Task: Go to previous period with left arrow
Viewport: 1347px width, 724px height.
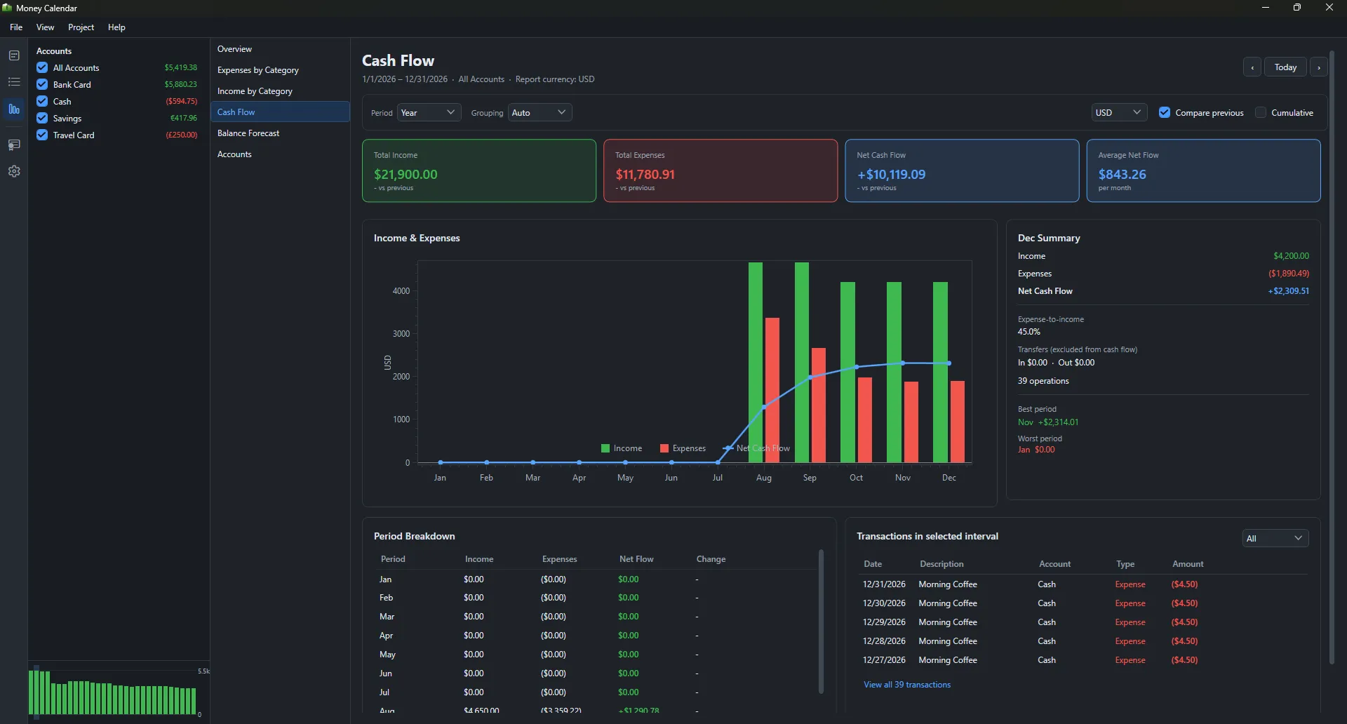Action: [x=1252, y=67]
